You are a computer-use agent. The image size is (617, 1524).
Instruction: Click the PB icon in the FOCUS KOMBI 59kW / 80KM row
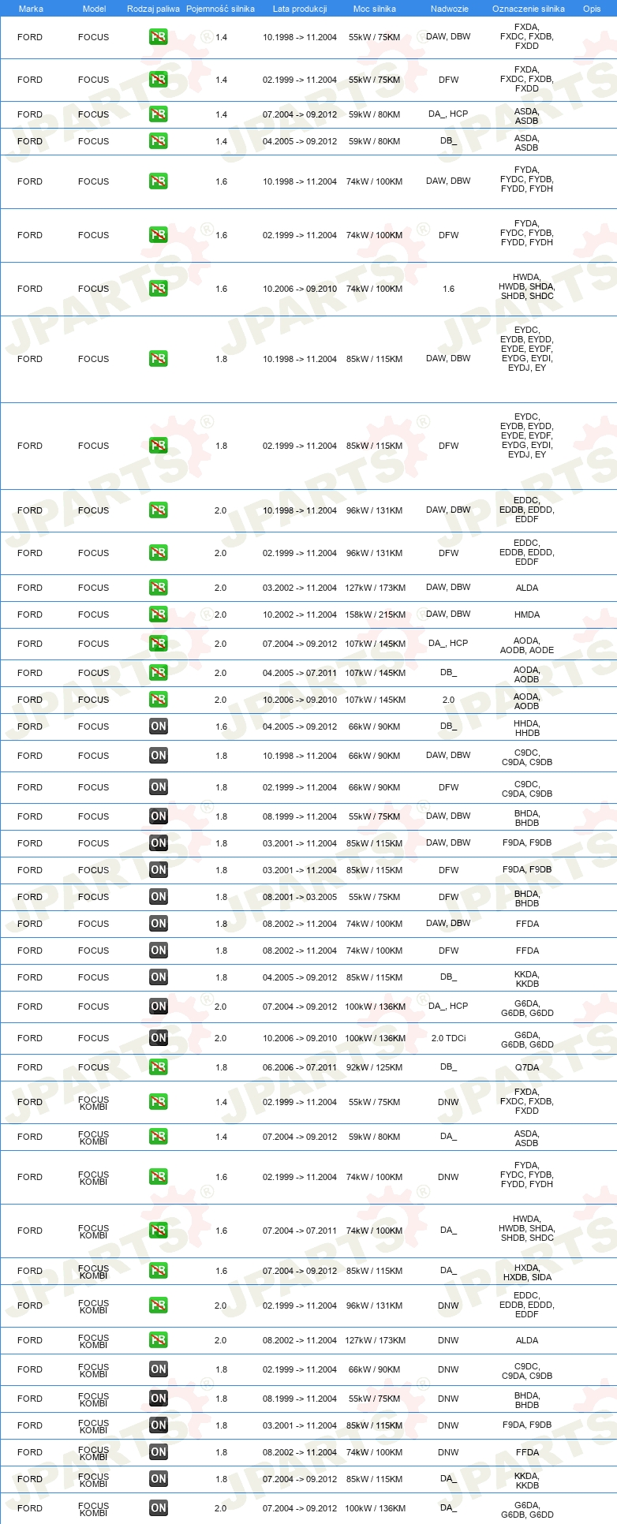(159, 1137)
